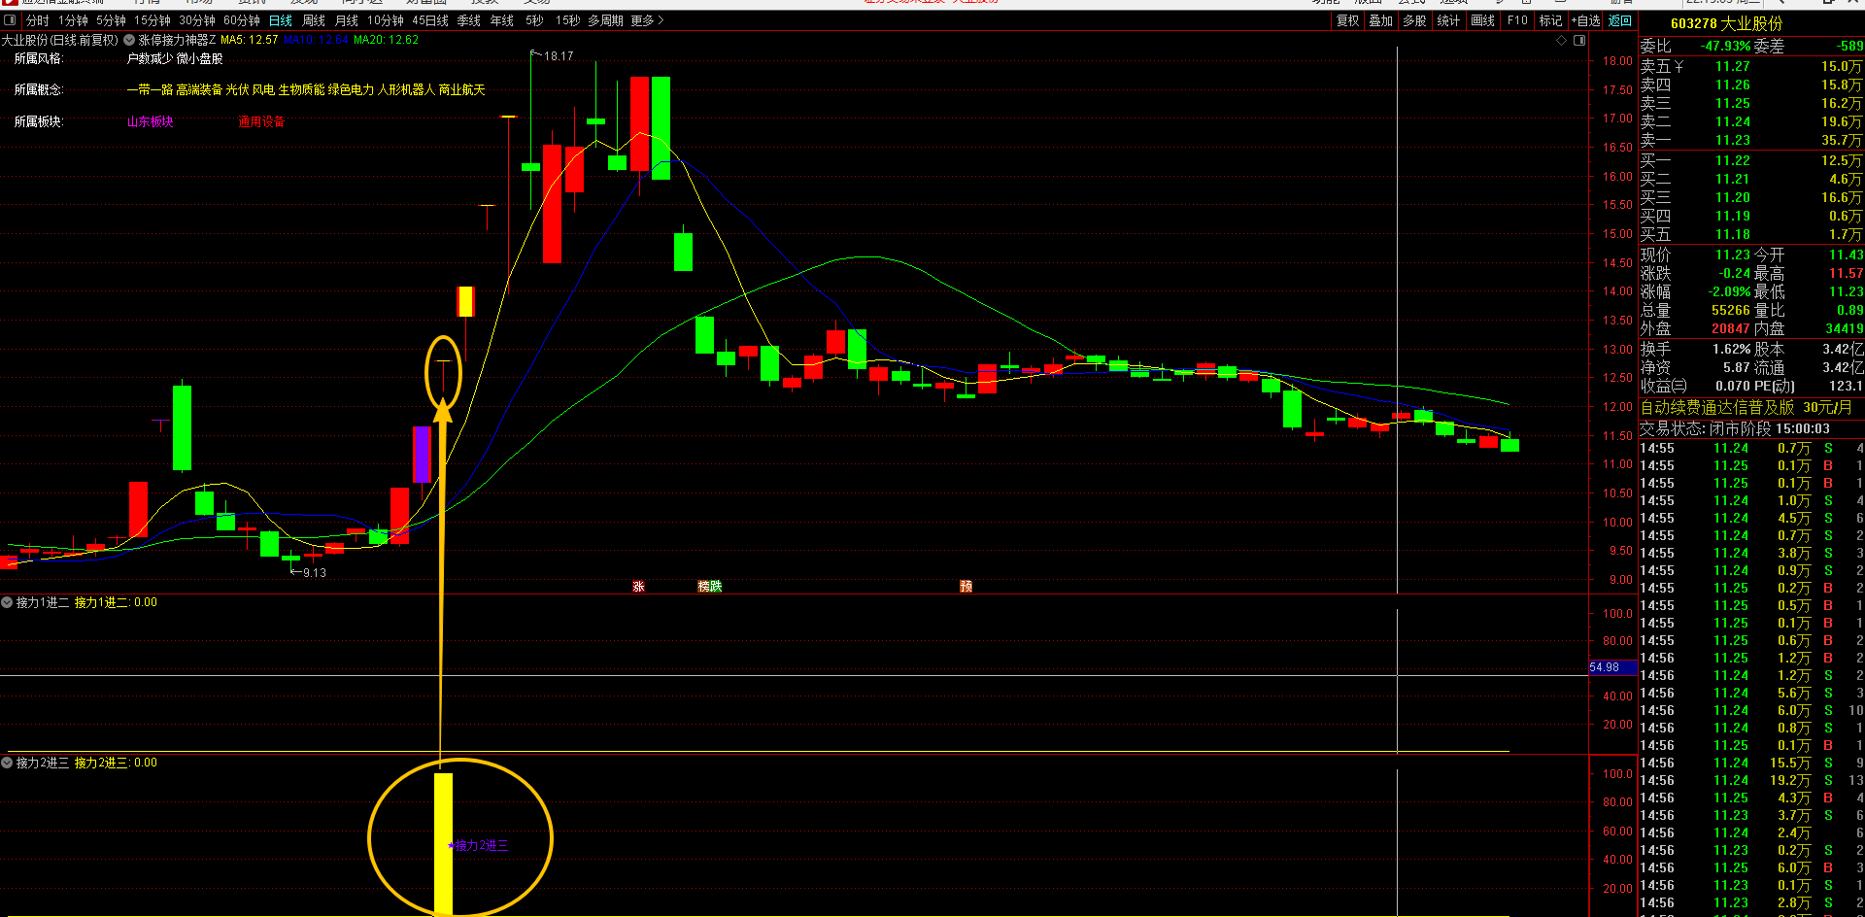Click the 返回 back button
Screen dimensions: 1865x917
[1620, 20]
